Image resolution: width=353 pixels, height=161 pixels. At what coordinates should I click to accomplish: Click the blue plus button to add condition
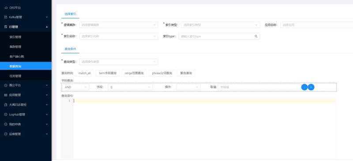[311, 87]
